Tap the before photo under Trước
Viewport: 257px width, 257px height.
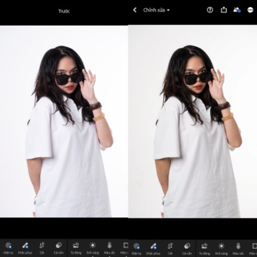[64, 121]
